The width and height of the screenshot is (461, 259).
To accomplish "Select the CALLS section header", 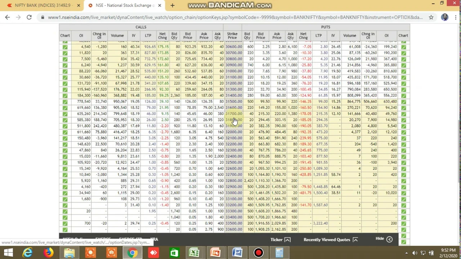I will (141, 27).
